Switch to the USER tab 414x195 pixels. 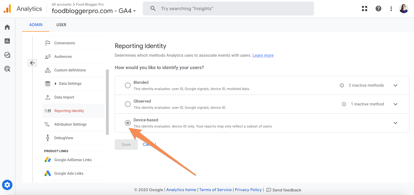point(61,25)
